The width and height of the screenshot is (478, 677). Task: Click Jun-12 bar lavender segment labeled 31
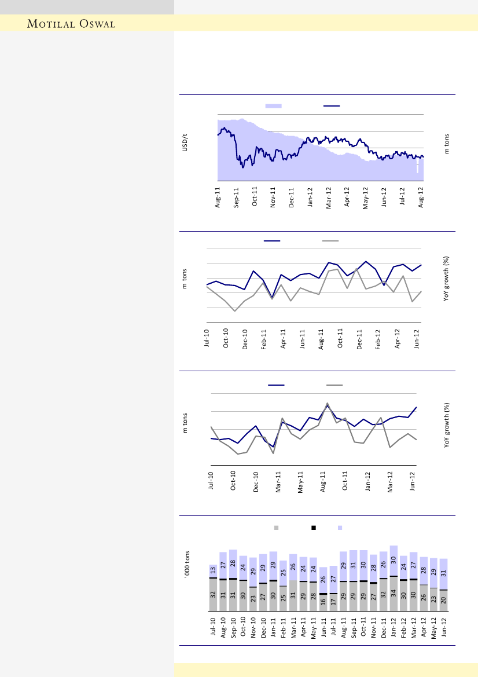point(443,573)
